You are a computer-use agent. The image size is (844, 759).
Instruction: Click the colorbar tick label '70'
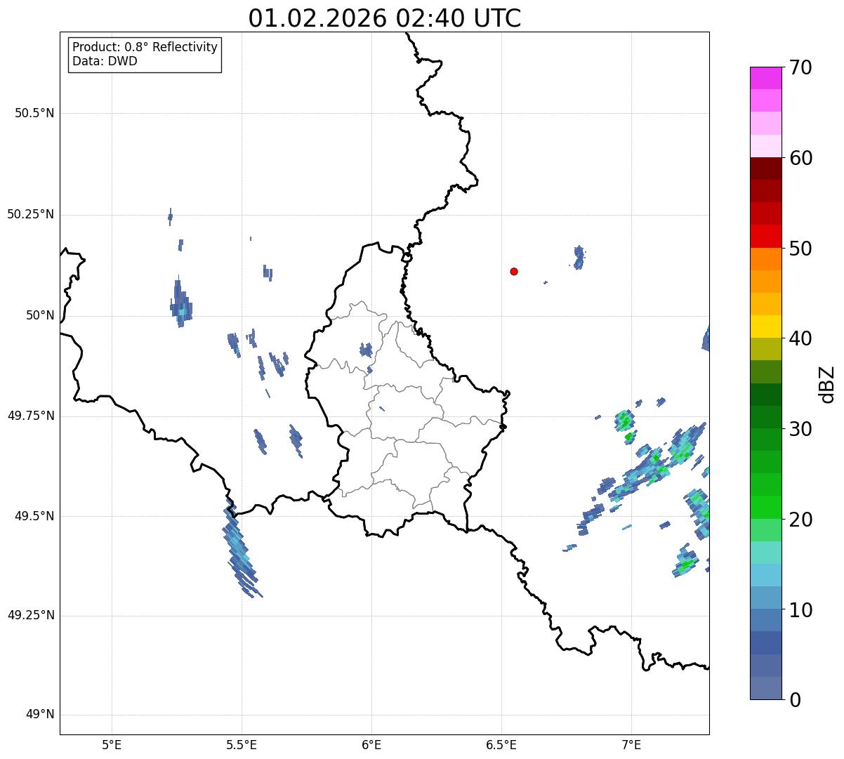[800, 67]
